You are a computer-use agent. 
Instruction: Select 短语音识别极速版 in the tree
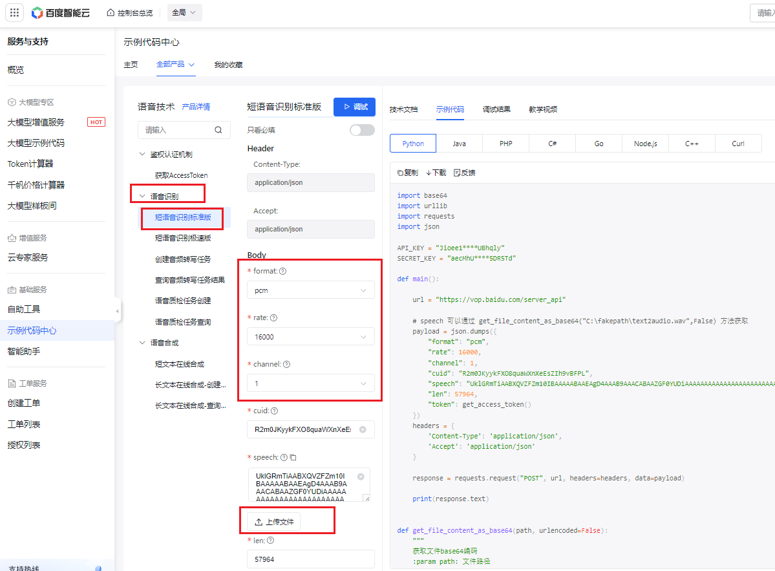click(x=183, y=238)
